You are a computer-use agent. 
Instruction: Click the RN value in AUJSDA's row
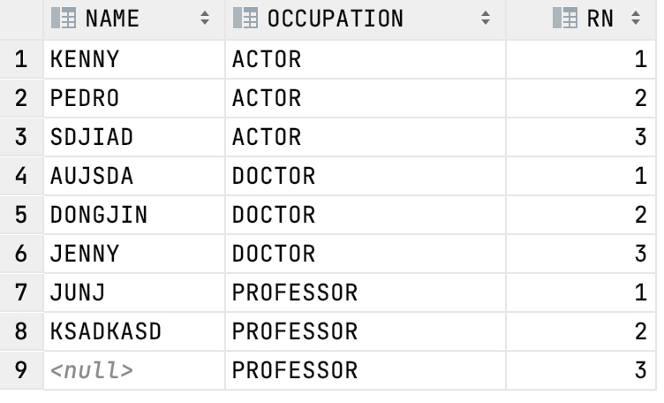tap(581, 176)
